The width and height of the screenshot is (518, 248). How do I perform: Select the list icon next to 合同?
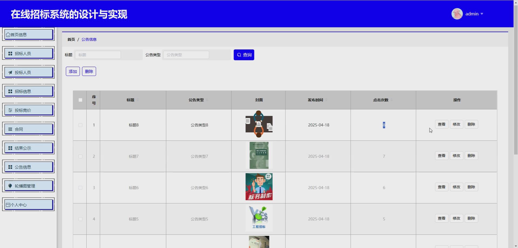10,129
